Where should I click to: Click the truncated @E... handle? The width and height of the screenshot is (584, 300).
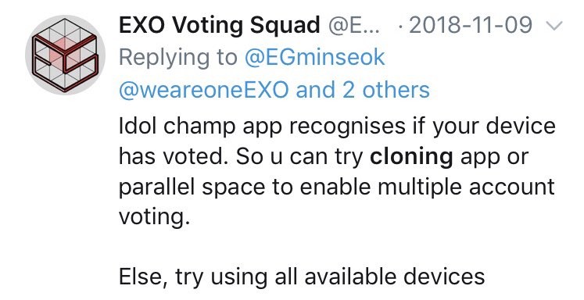354,26
